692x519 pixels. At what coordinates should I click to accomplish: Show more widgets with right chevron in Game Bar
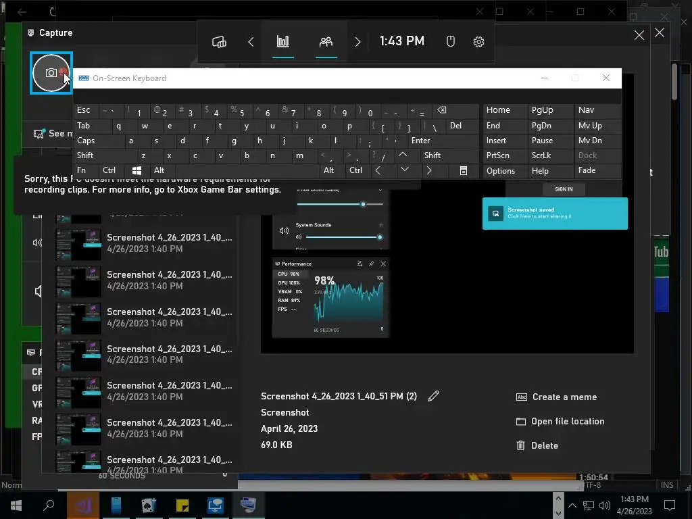pos(358,42)
